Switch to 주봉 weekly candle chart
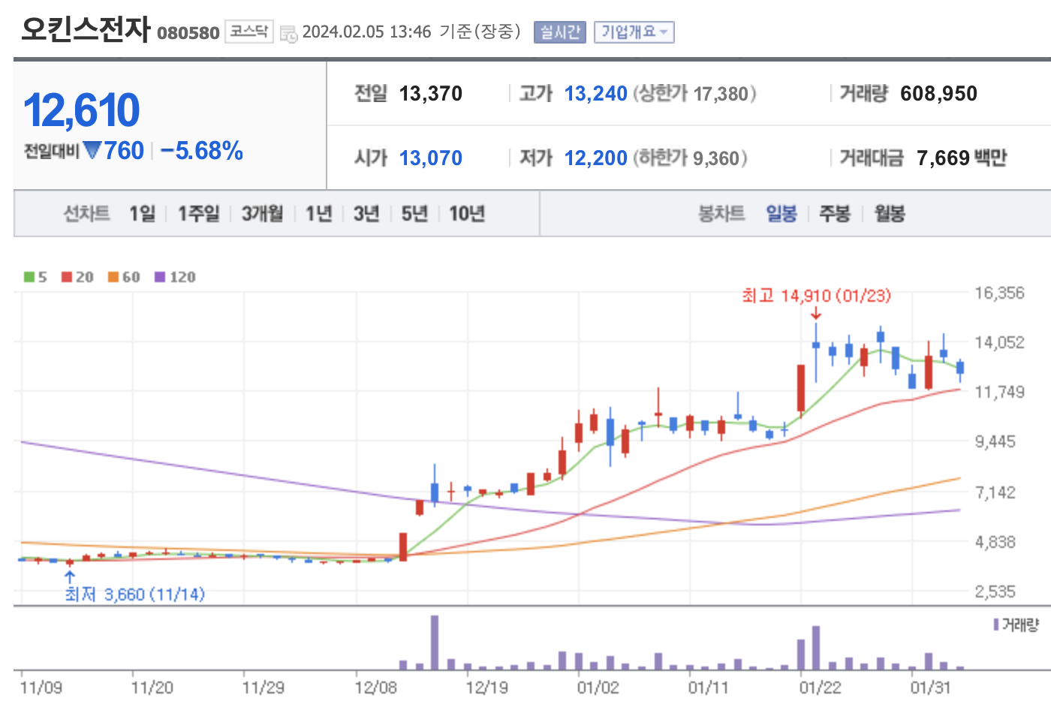1051x707 pixels. [x=835, y=214]
